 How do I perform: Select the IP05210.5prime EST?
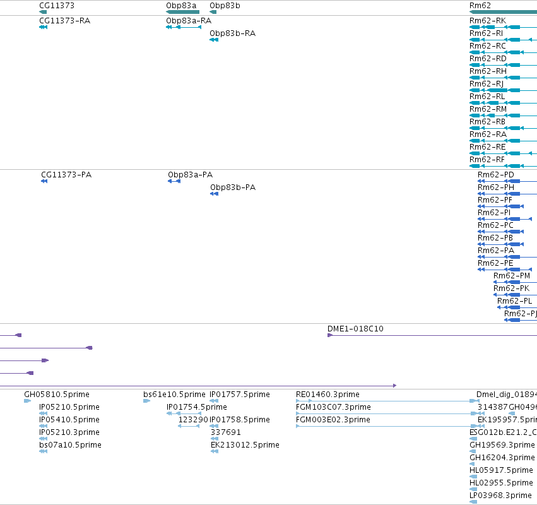69,407
